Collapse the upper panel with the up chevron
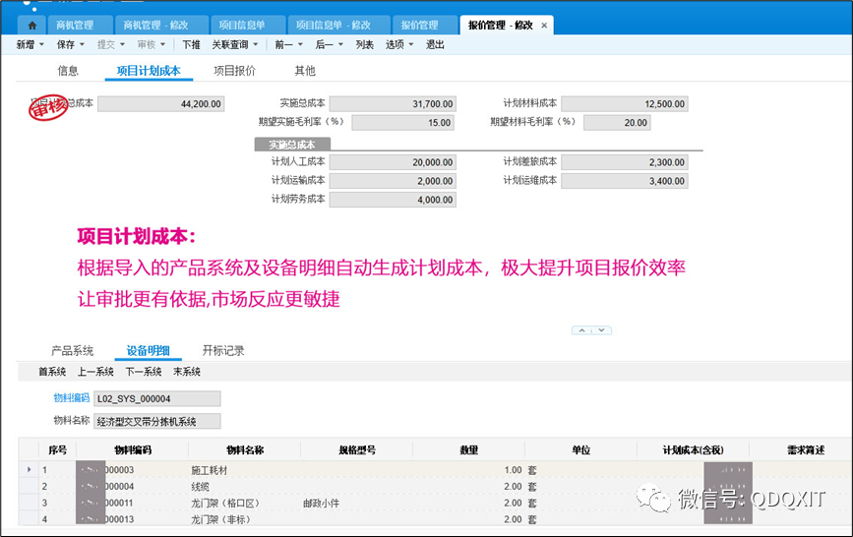Image resolution: width=853 pixels, height=537 pixels. point(580,329)
